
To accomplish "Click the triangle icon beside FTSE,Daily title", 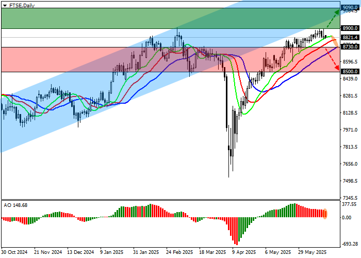I will 3,5.
